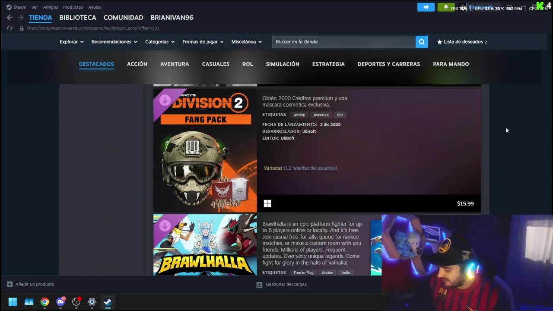Image resolution: width=553 pixels, height=311 pixels.
Task: Select the PARA MANDO tab
Action: [x=451, y=64]
